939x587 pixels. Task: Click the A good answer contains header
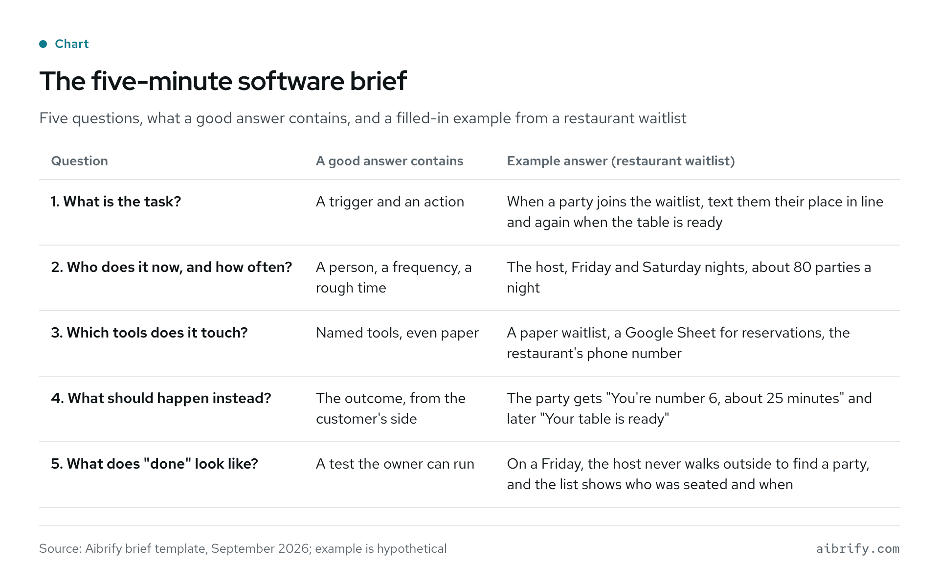(x=389, y=161)
